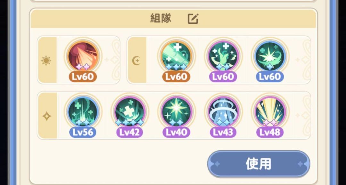Select the red fire skill Lv60
346x185 pixels.
point(83,56)
